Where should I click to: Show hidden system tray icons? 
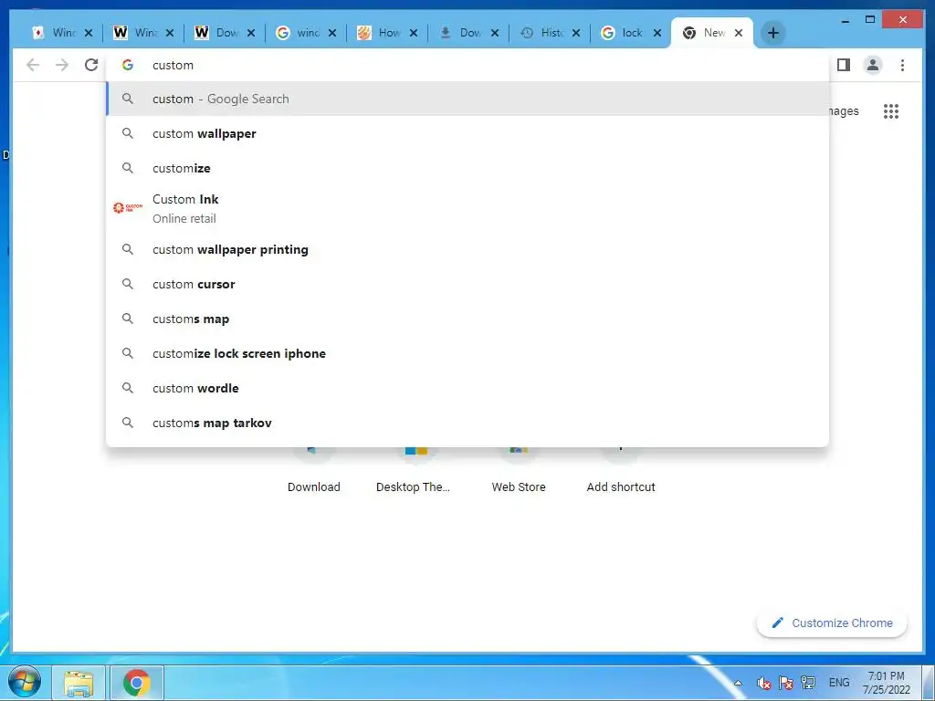pos(738,683)
